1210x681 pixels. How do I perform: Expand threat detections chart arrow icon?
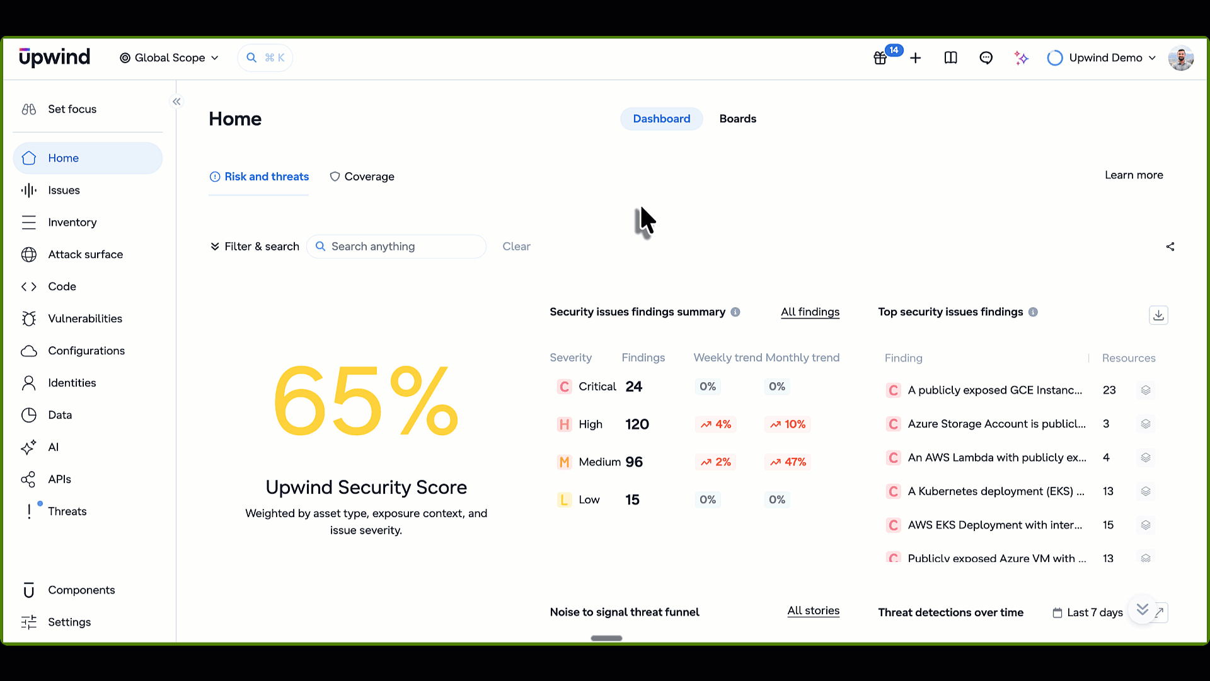1160,612
